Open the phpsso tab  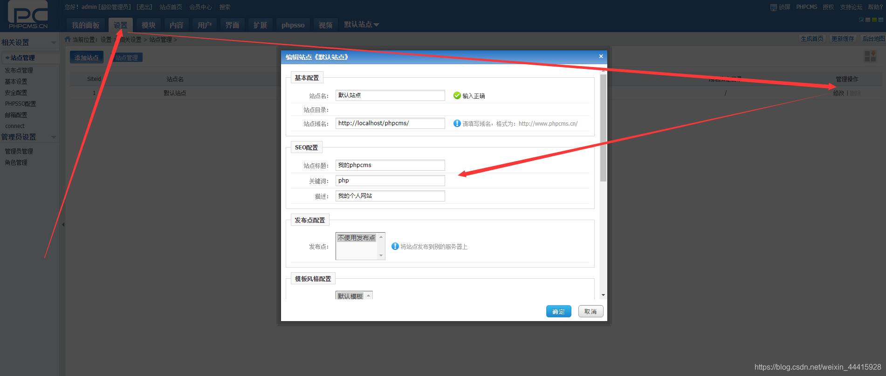click(293, 25)
